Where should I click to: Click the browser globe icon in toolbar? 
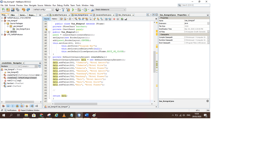(x=57, y=10)
